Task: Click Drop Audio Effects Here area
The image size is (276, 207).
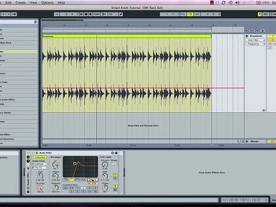Action: [x=212, y=172]
